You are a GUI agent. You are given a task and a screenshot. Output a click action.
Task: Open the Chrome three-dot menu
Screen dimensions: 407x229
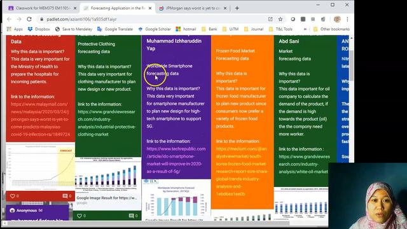347,19
